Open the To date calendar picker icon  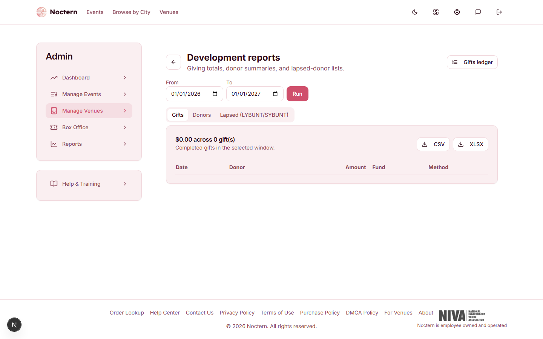click(275, 94)
